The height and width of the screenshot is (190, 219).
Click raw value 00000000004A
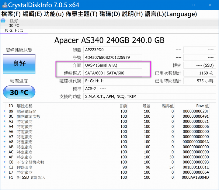click(196, 142)
